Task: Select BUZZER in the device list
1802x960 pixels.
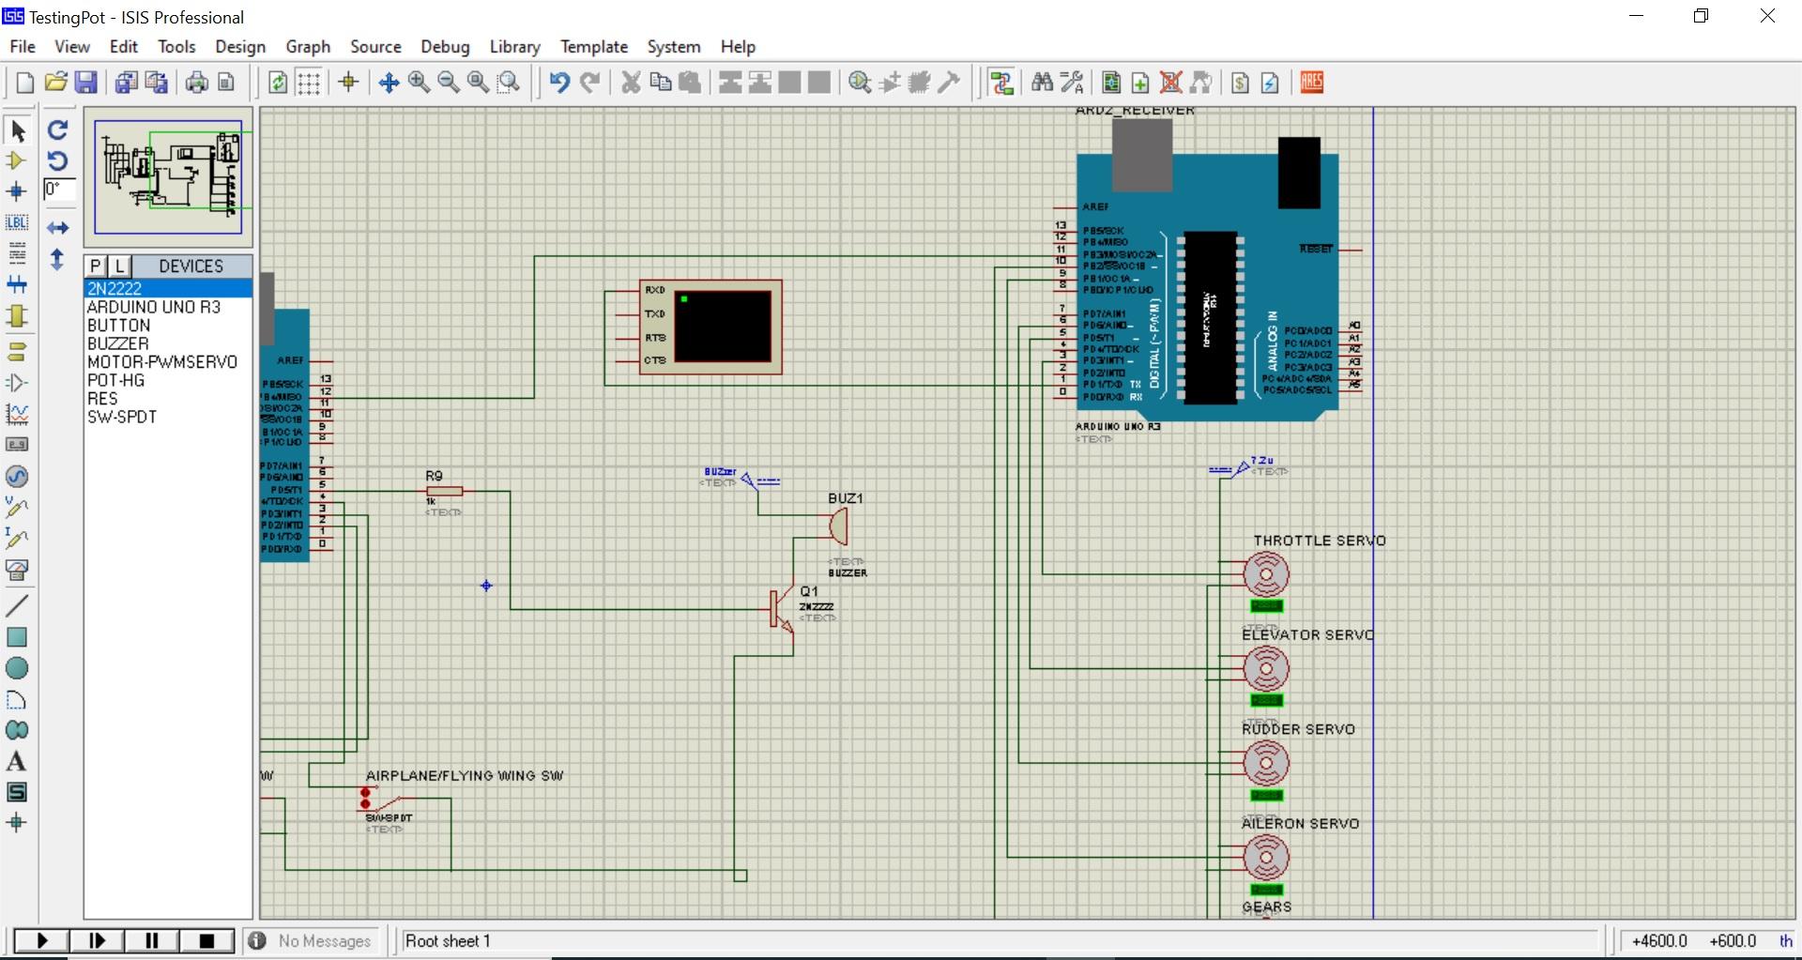Action: pyautogui.click(x=118, y=343)
